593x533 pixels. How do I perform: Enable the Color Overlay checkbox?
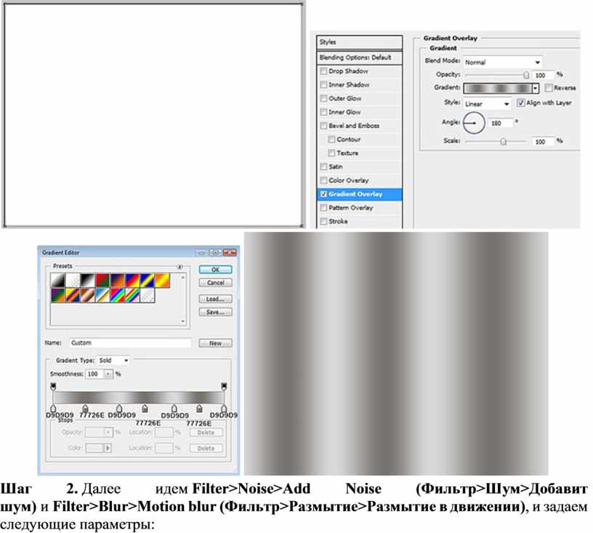pyautogui.click(x=323, y=180)
